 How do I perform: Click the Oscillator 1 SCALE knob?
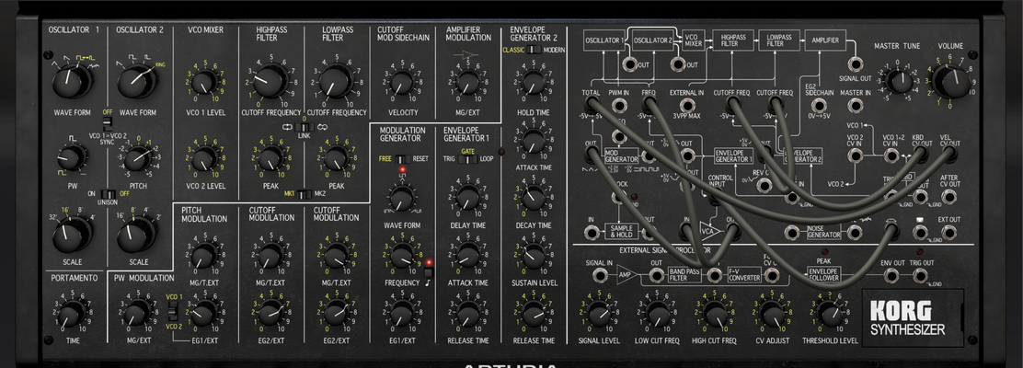(x=71, y=235)
